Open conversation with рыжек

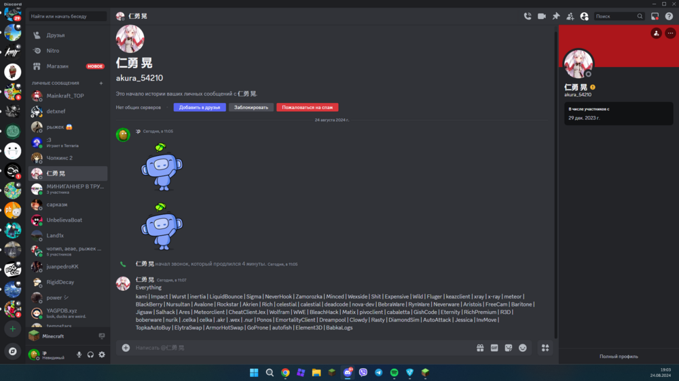[x=67, y=127]
